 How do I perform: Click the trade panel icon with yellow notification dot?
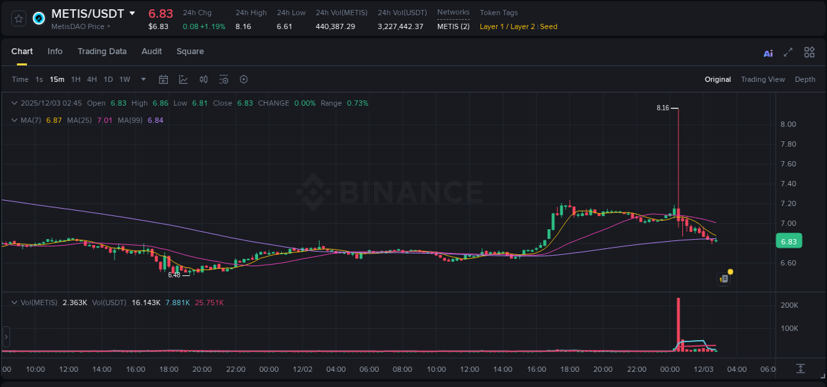(x=723, y=279)
